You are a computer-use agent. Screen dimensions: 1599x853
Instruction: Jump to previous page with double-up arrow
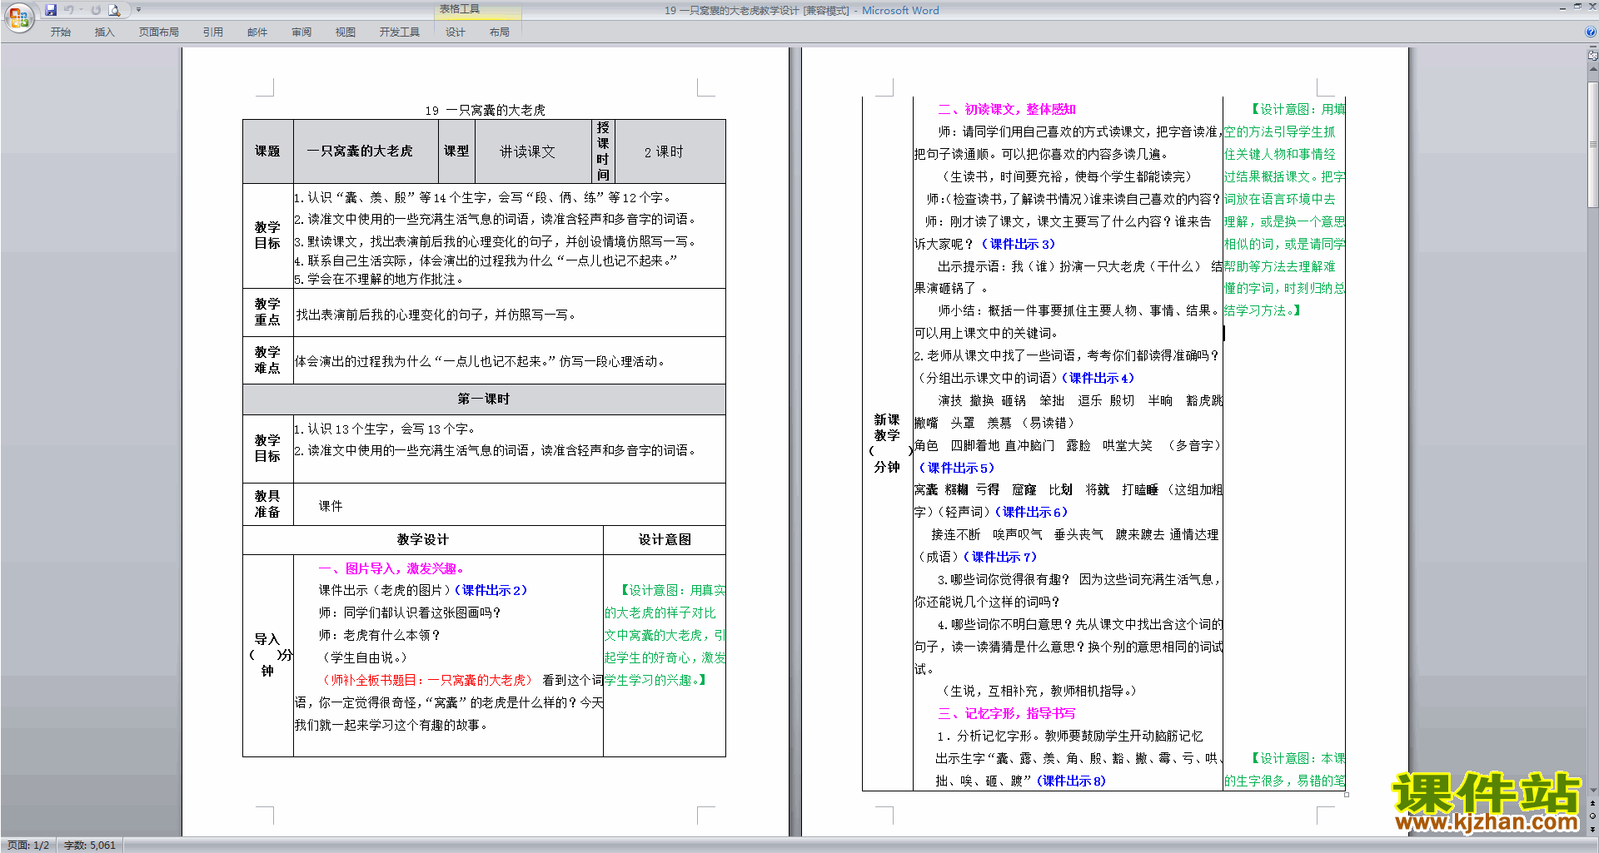pos(1593,805)
